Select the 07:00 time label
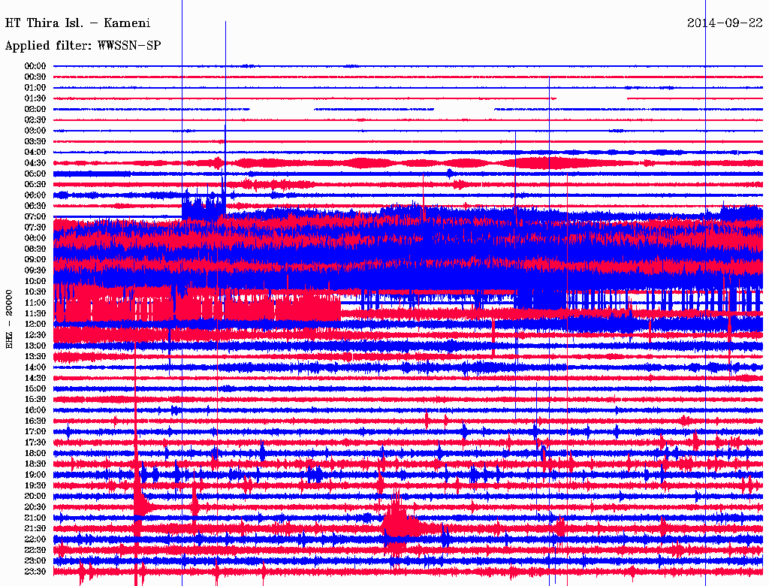Image resolution: width=769 pixels, height=586 pixels. tap(35, 216)
